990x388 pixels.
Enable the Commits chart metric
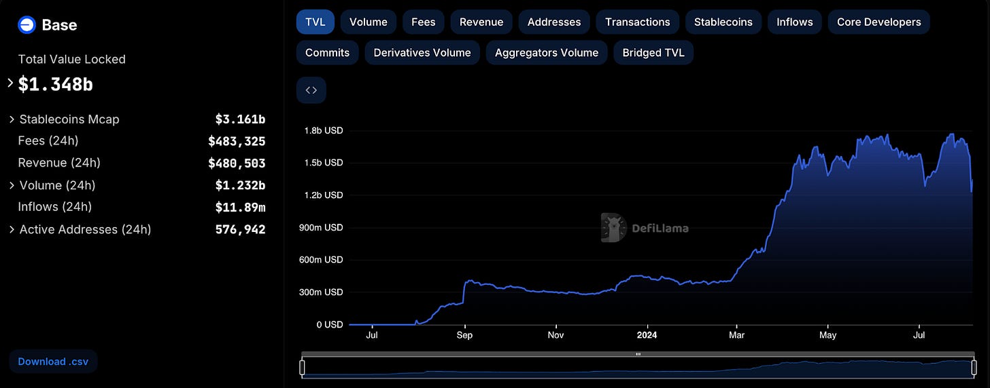click(328, 52)
